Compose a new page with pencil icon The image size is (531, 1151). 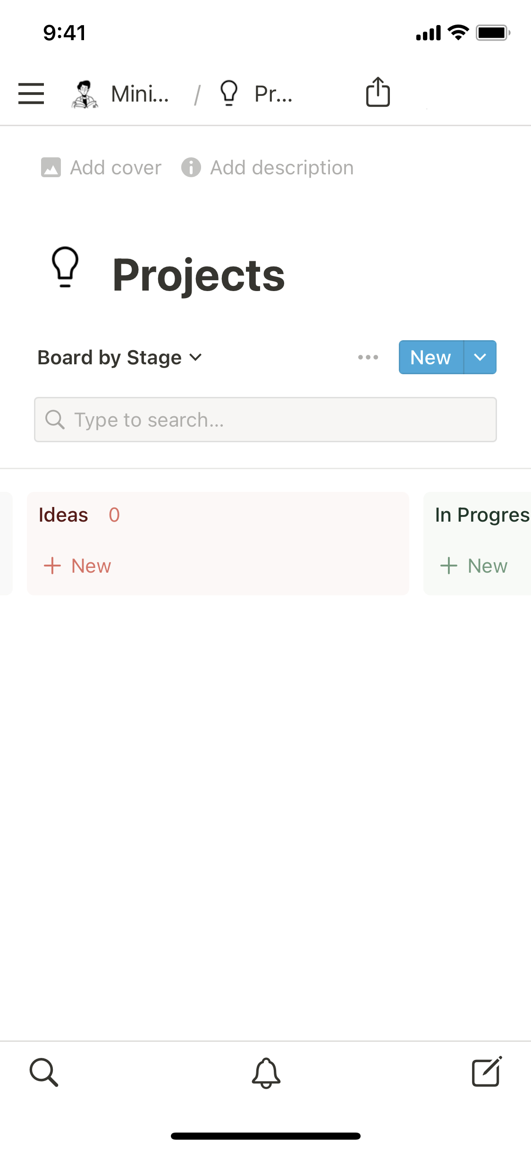tap(487, 1072)
